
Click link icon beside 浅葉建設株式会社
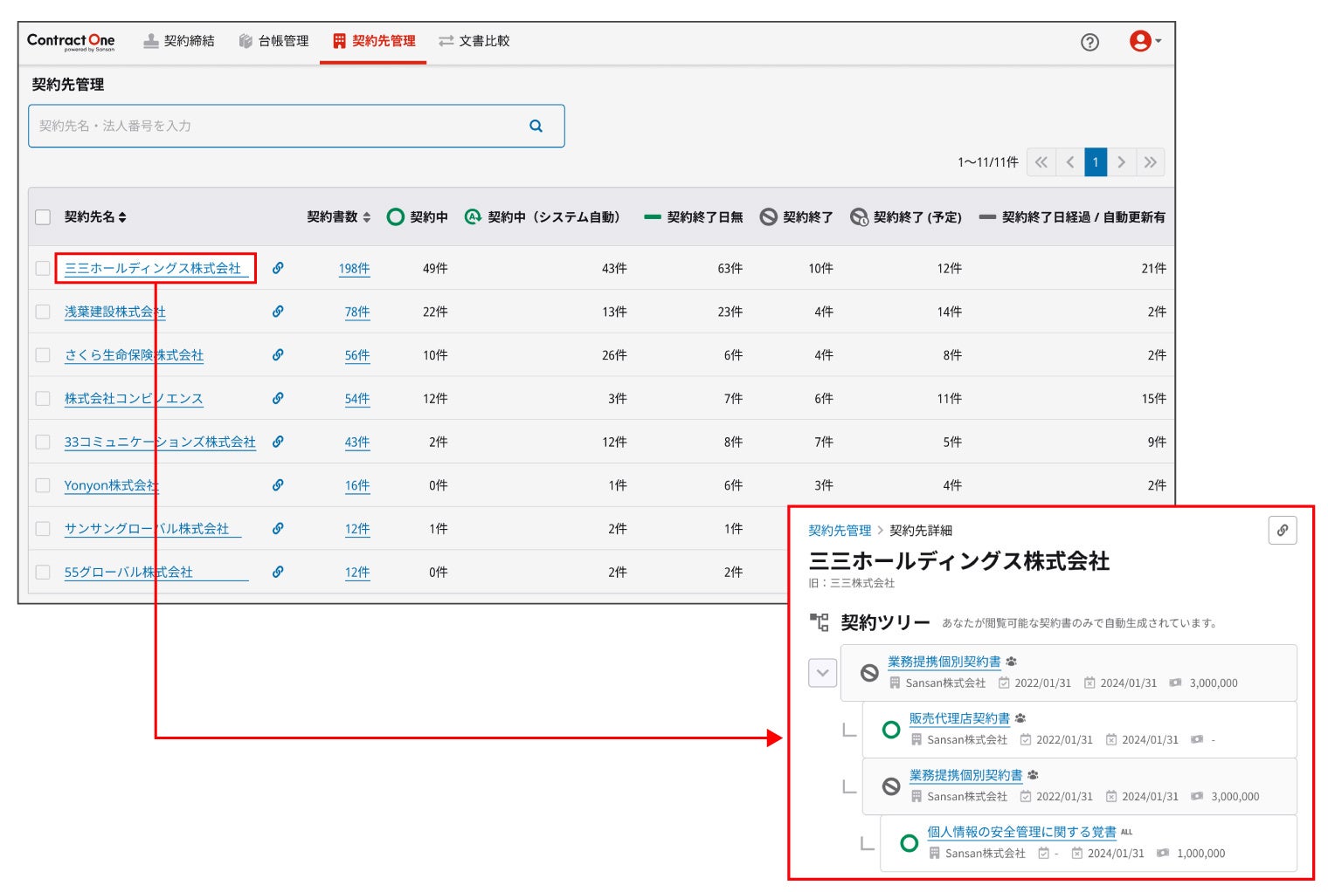[x=278, y=312]
